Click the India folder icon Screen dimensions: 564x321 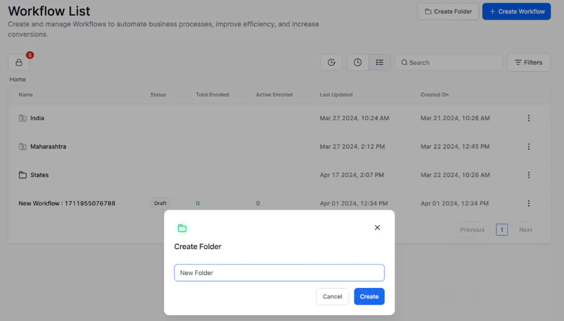[x=23, y=118]
